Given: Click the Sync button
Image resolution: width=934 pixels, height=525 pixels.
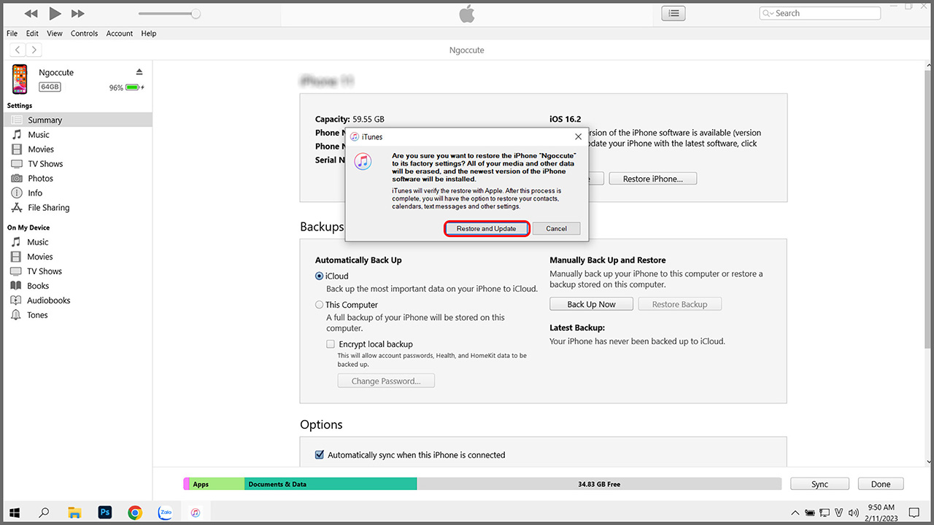Looking at the screenshot, I should click(819, 484).
